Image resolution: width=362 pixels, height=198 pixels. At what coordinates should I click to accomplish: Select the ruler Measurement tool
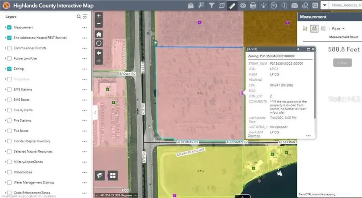pyautogui.click(x=232, y=6)
